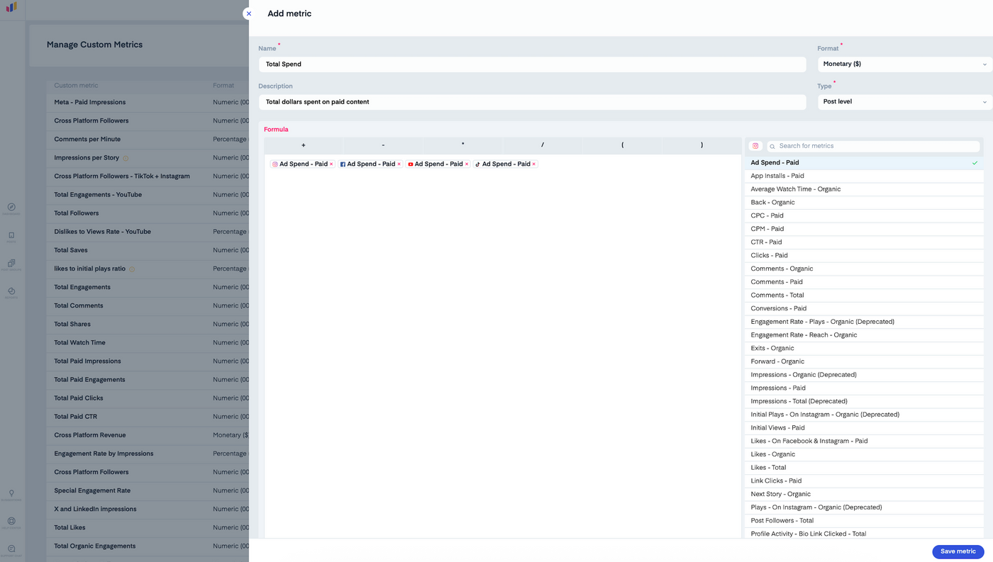
Task: Insert a closing parenthesis into the formula
Action: point(701,145)
